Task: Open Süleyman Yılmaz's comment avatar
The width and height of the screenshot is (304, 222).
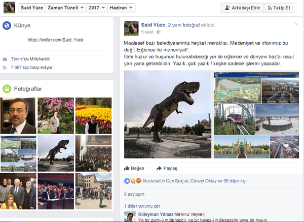Action: [x=130, y=216]
